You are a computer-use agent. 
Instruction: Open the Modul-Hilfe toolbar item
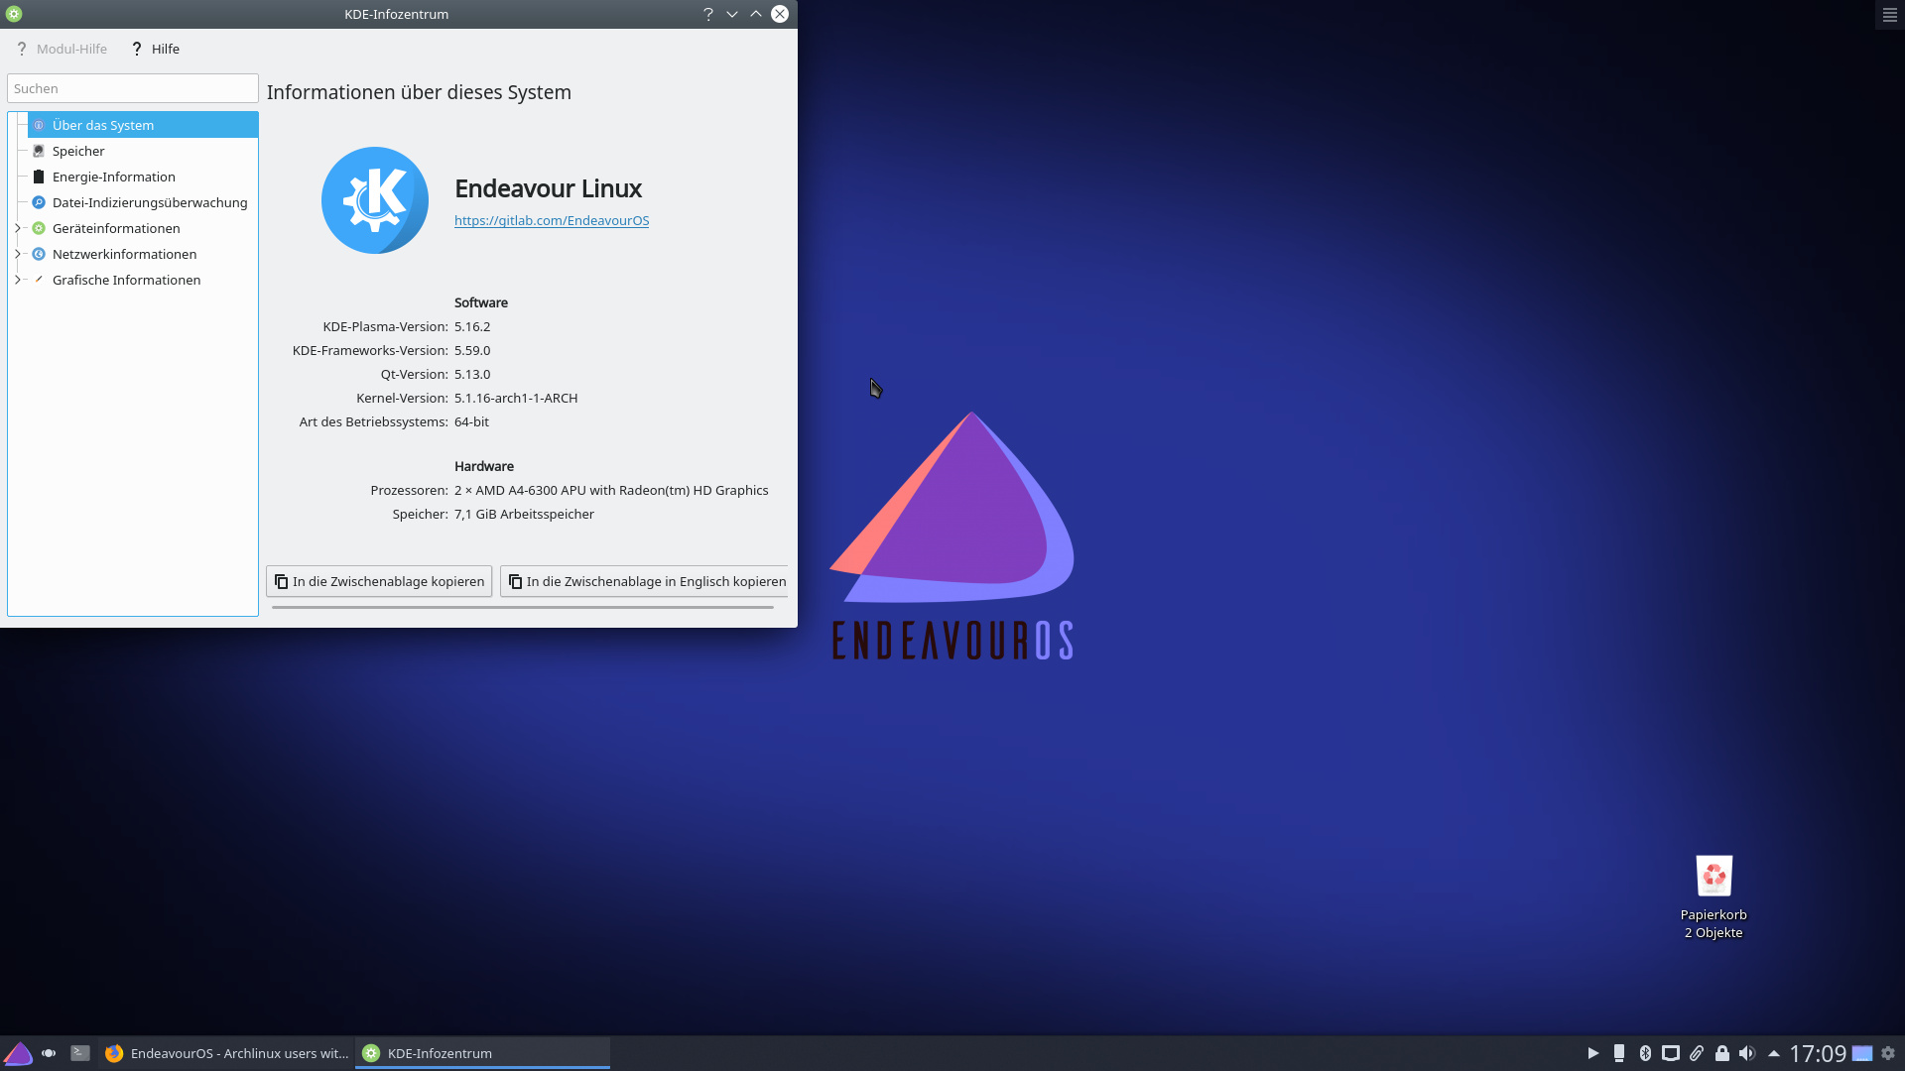tap(62, 49)
